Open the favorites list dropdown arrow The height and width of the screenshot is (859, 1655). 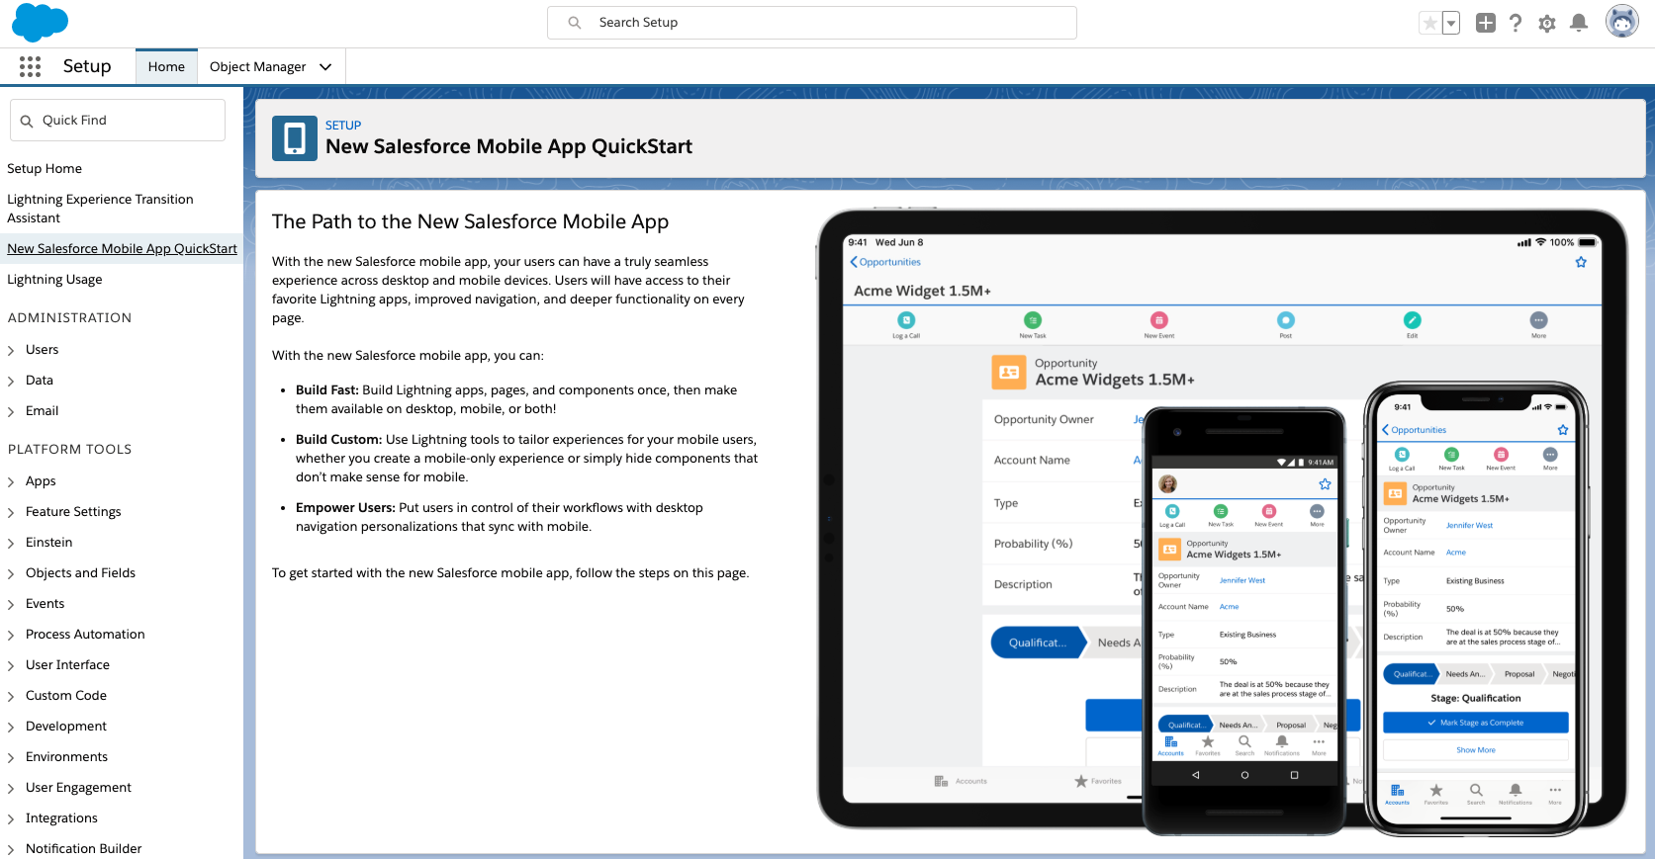pyautogui.click(x=1451, y=23)
